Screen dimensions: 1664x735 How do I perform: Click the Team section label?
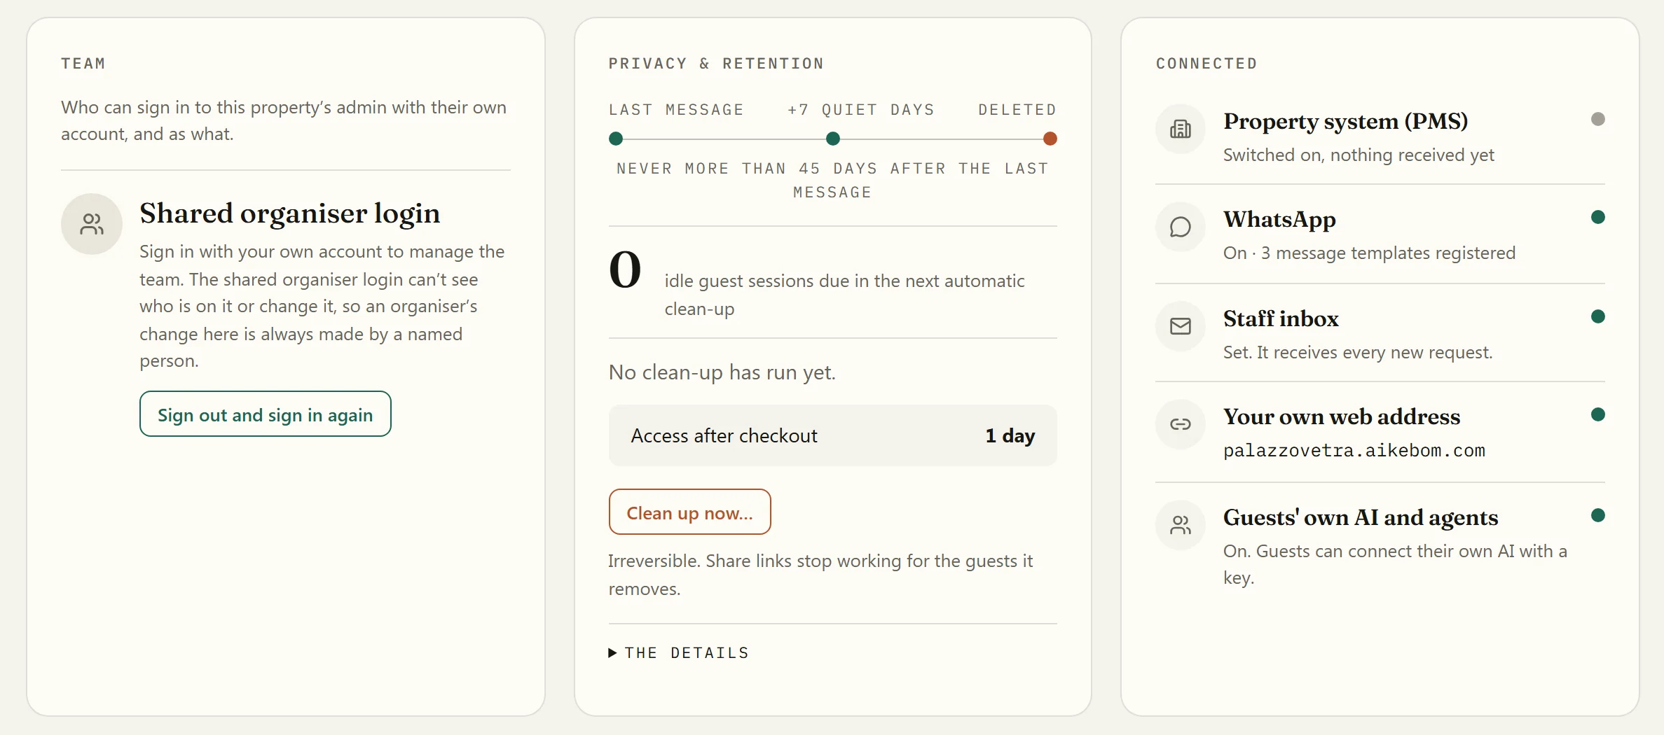pos(83,64)
